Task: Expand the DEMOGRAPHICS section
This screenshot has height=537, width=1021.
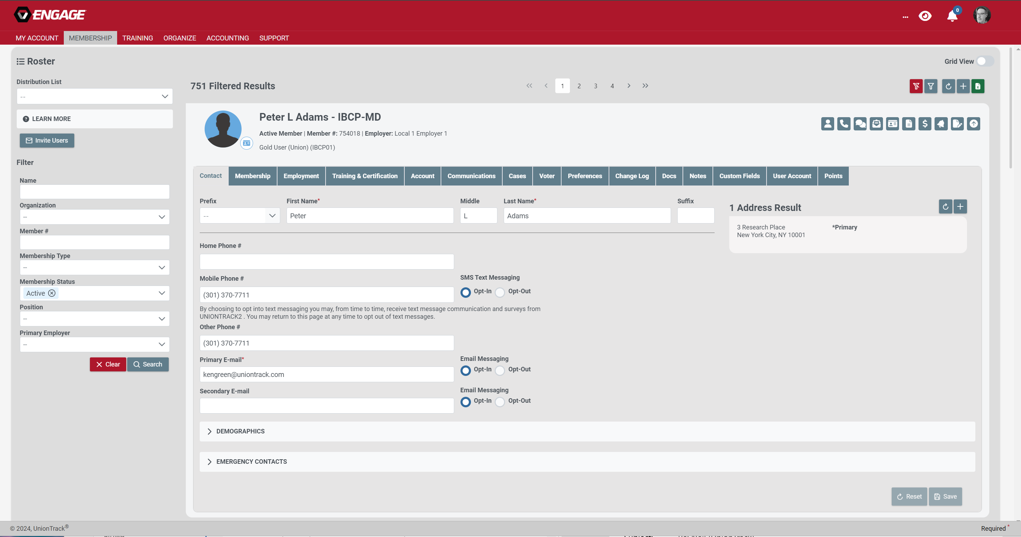Action: [240, 431]
